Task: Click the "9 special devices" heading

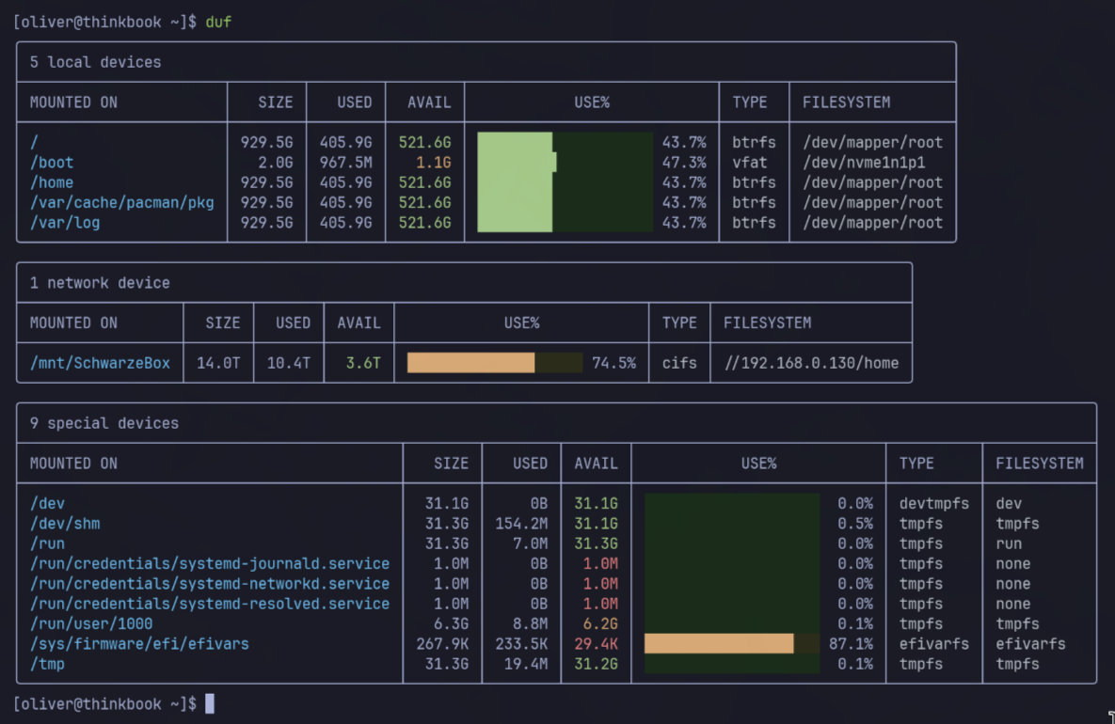Action: pyautogui.click(x=104, y=423)
